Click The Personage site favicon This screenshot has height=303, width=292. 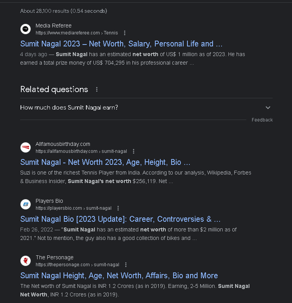(x=26, y=261)
